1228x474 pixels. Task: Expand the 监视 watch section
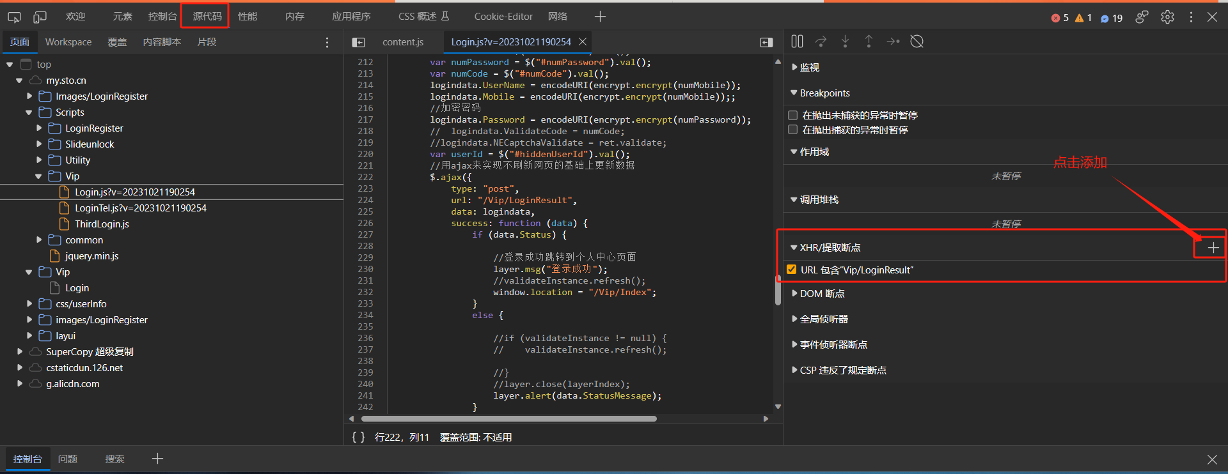pyautogui.click(x=794, y=67)
